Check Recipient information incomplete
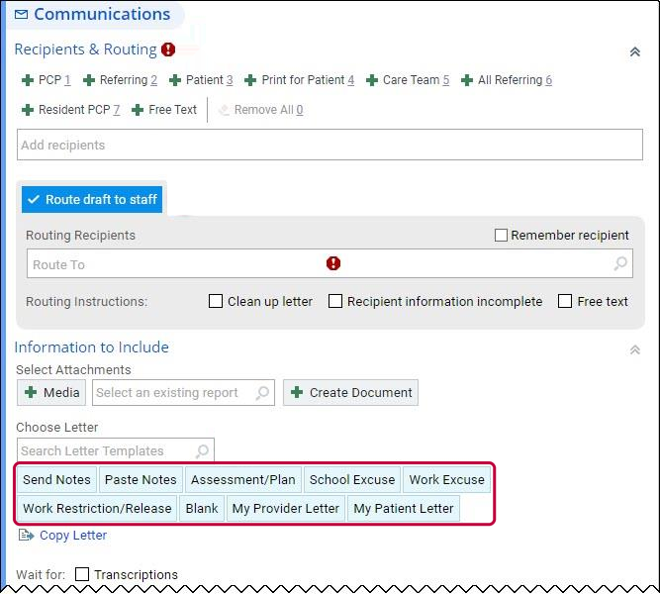 tap(335, 301)
